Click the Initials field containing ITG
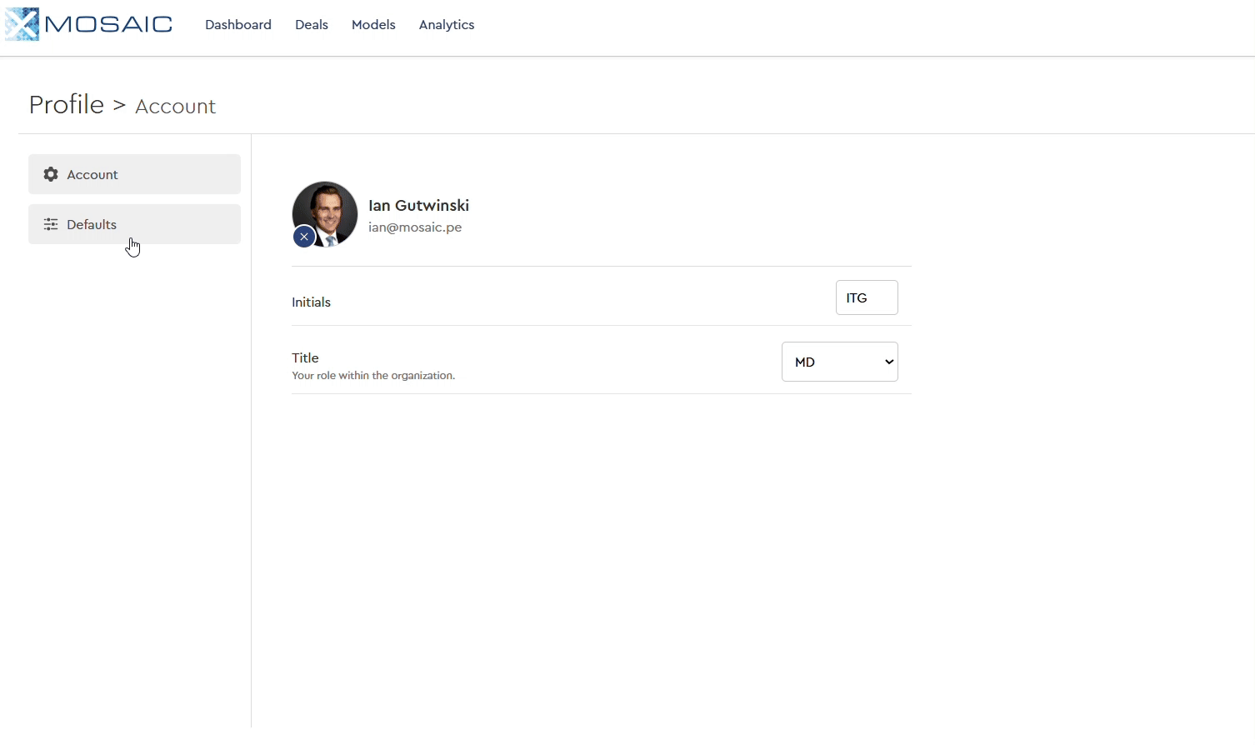1255x745 pixels. tap(866, 297)
